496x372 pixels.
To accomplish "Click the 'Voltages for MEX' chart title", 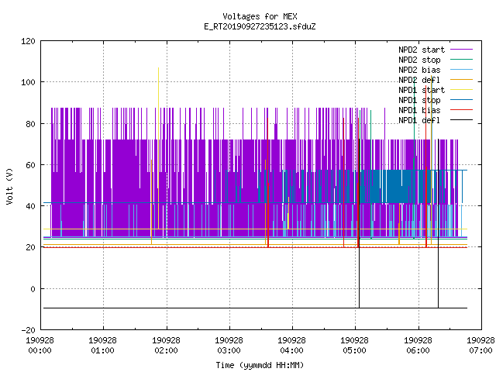I will tap(260, 16).
